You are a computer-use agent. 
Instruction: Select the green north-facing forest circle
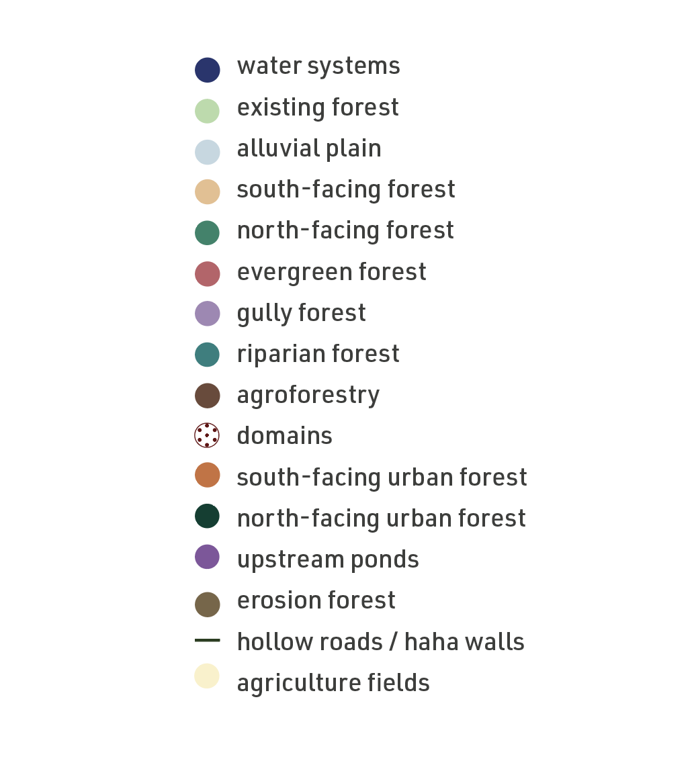tap(208, 232)
